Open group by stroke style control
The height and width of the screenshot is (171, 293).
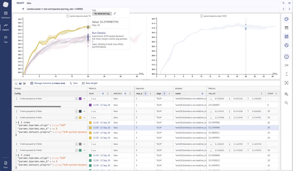[286, 28]
